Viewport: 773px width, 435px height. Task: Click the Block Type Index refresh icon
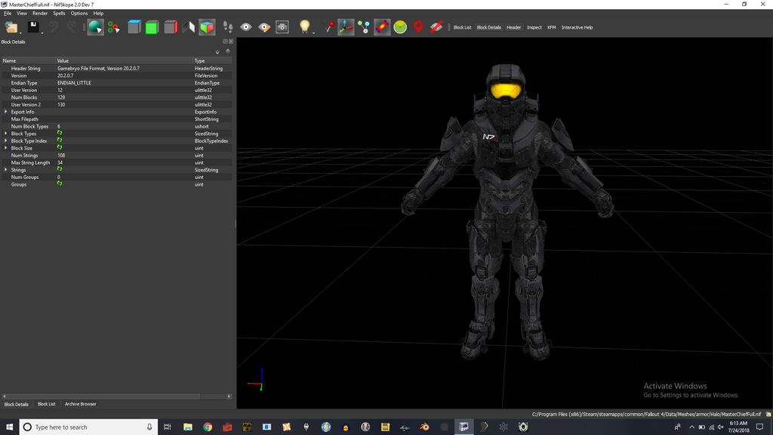(x=59, y=140)
